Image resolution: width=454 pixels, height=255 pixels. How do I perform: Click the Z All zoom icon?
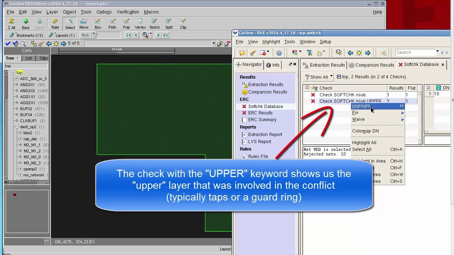pos(11,24)
